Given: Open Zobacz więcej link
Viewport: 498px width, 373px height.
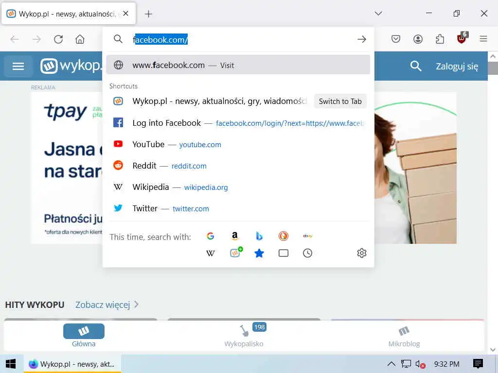Looking at the screenshot, I should coord(107,305).
